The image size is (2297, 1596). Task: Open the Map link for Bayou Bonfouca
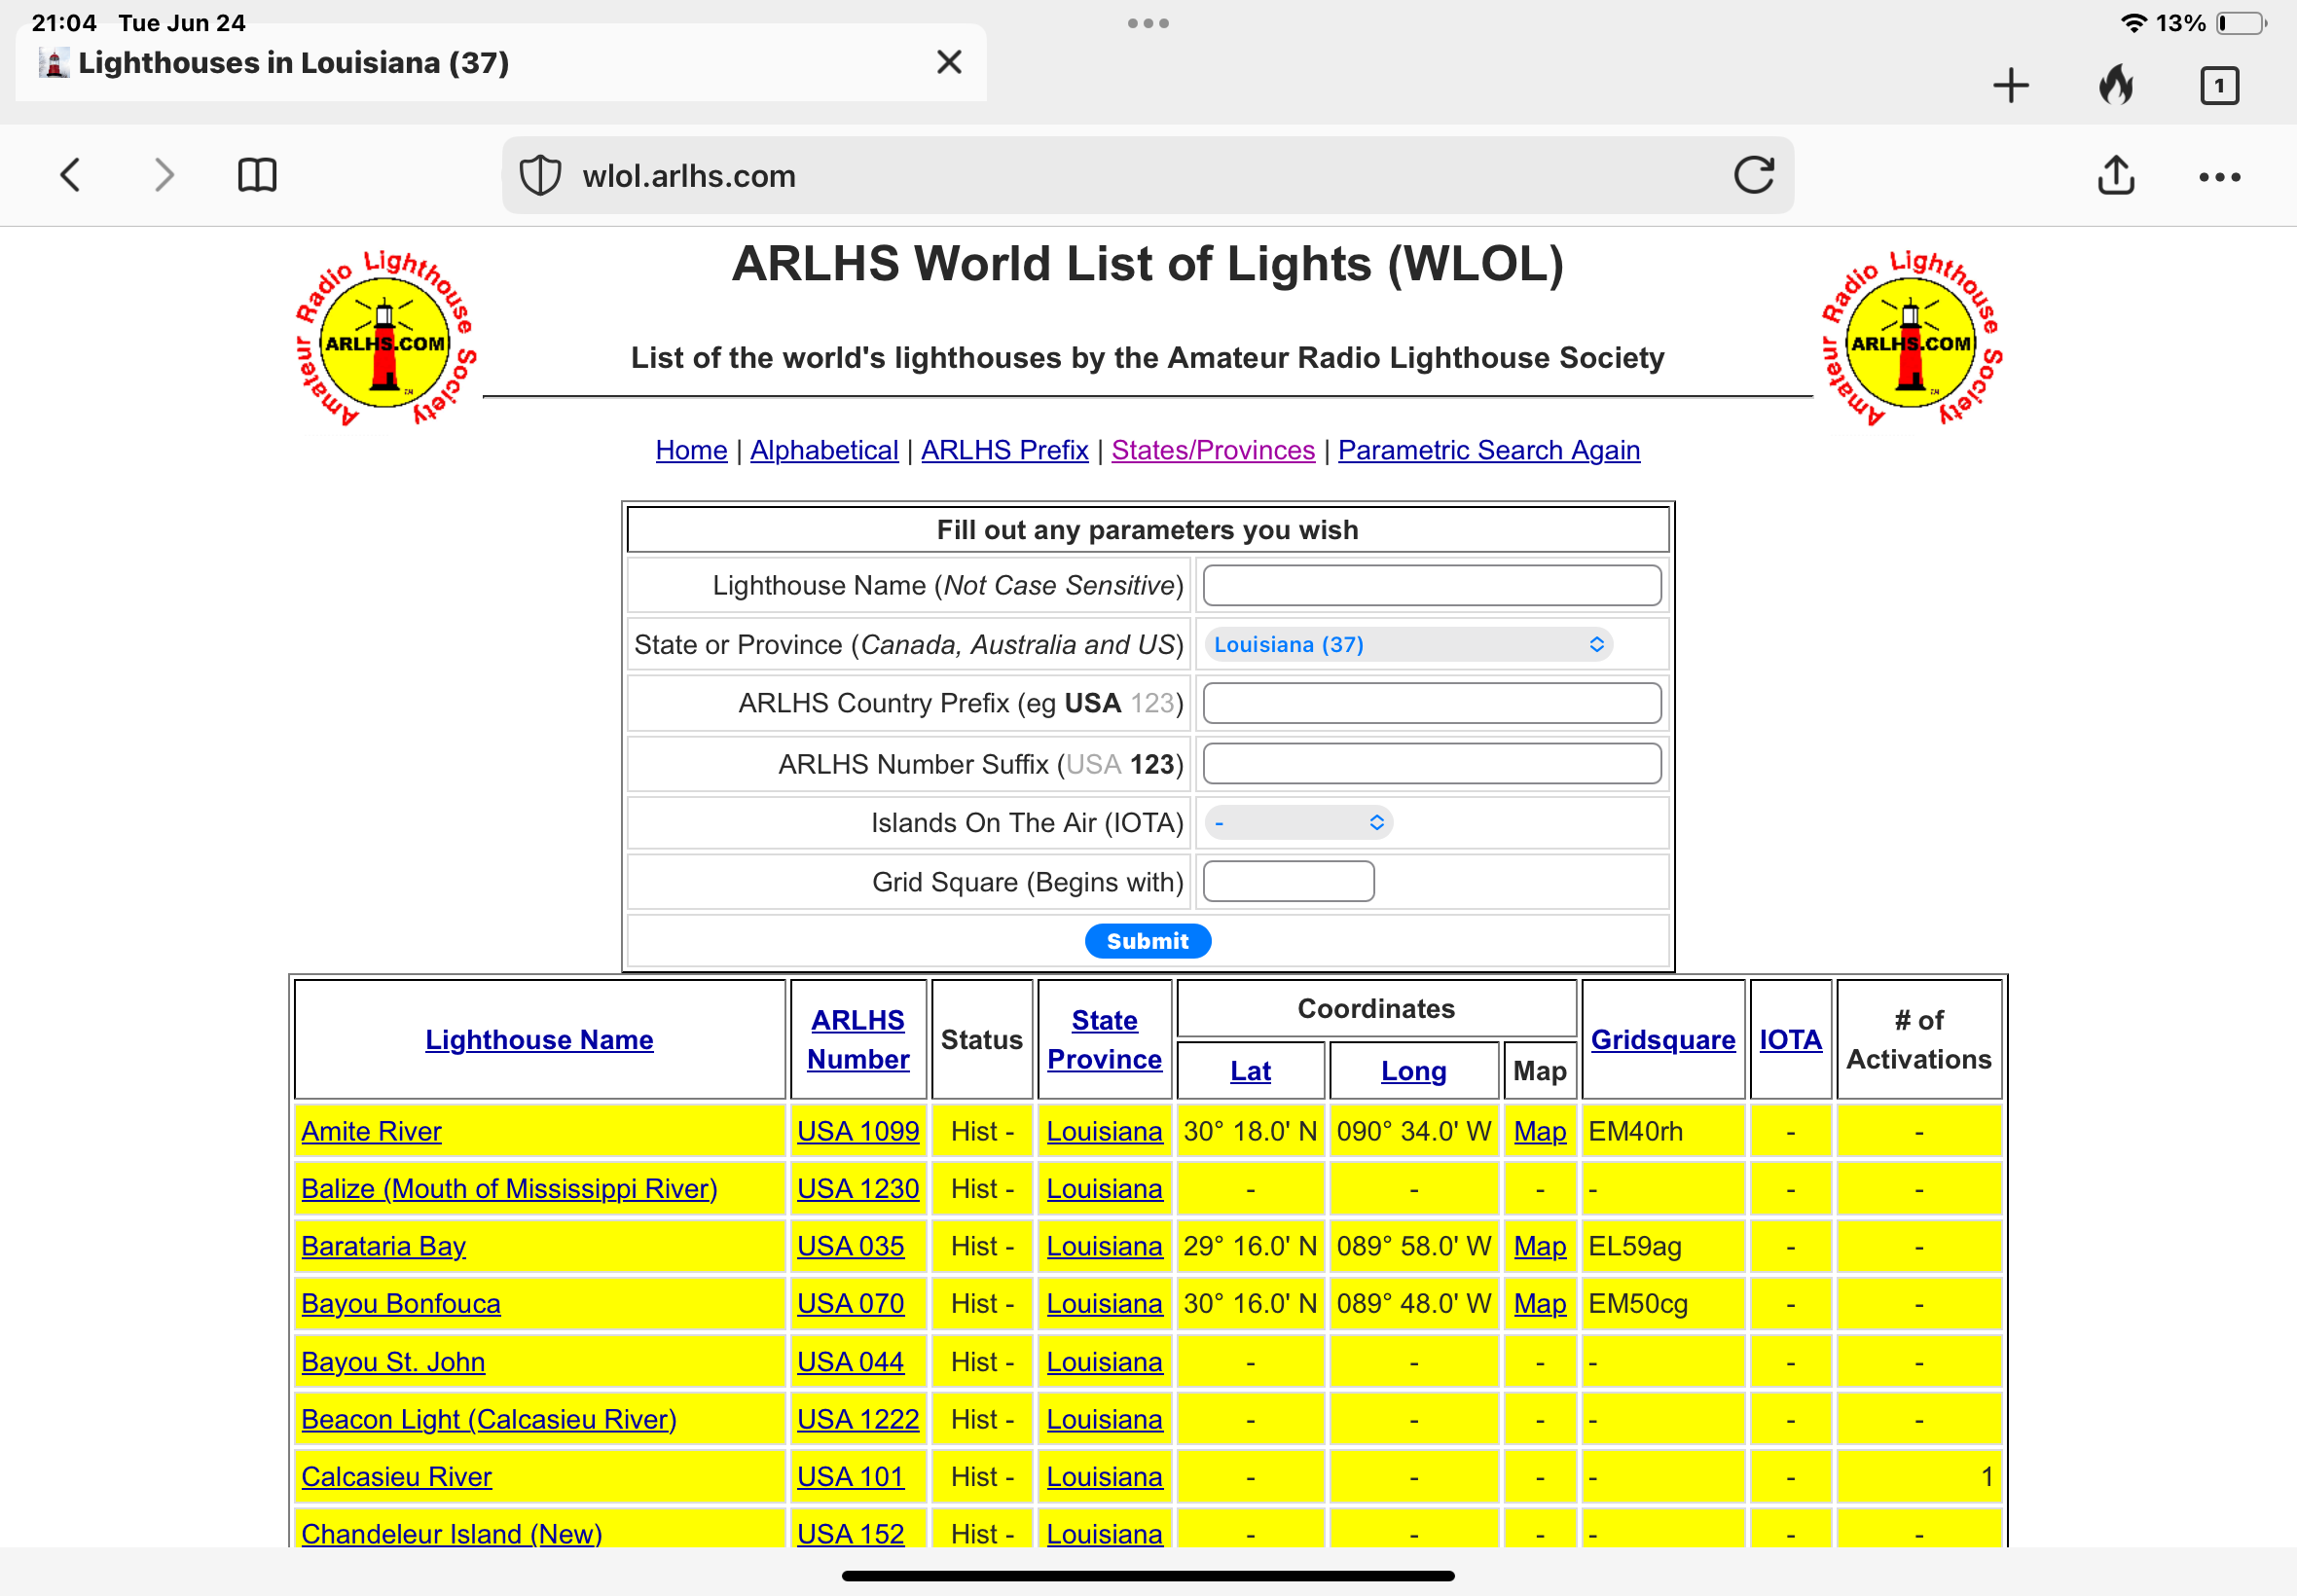click(1540, 1304)
